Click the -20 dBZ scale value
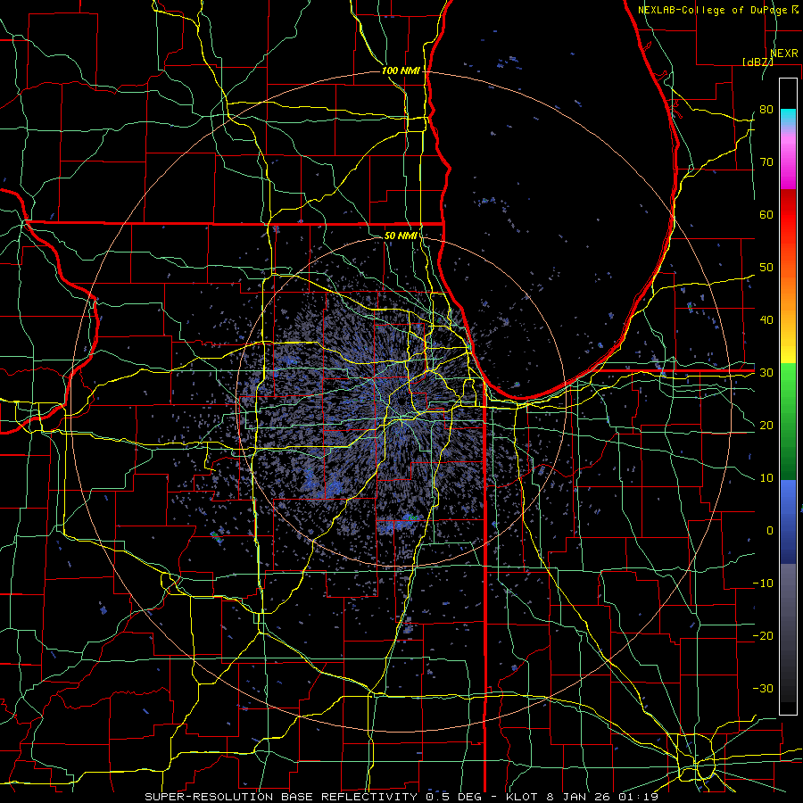This screenshot has height=803, width=803. click(x=763, y=635)
